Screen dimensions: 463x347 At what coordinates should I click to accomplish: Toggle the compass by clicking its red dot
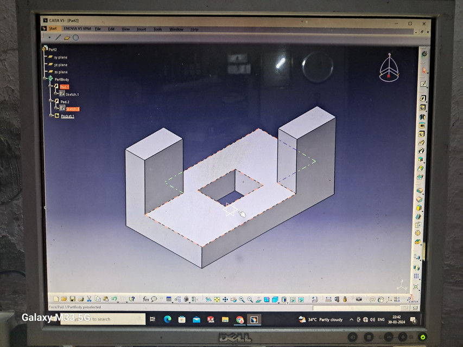pyautogui.click(x=388, y=77)
